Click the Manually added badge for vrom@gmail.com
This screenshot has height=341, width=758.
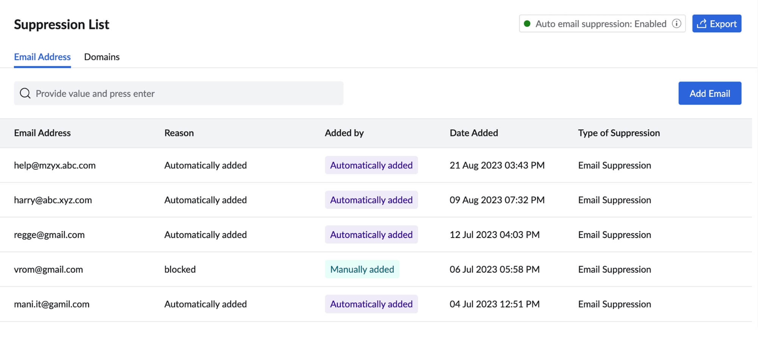(x=362, y=269)
